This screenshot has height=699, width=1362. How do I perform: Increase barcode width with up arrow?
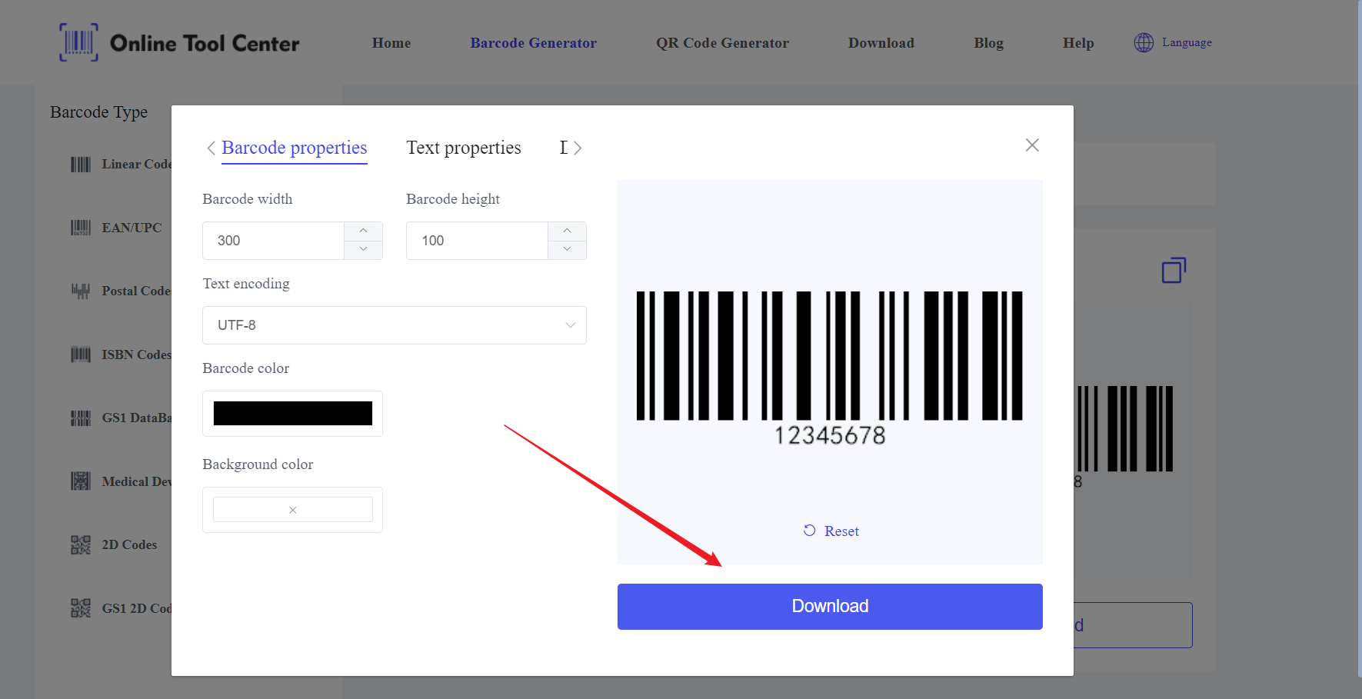[x=363, y=231]
